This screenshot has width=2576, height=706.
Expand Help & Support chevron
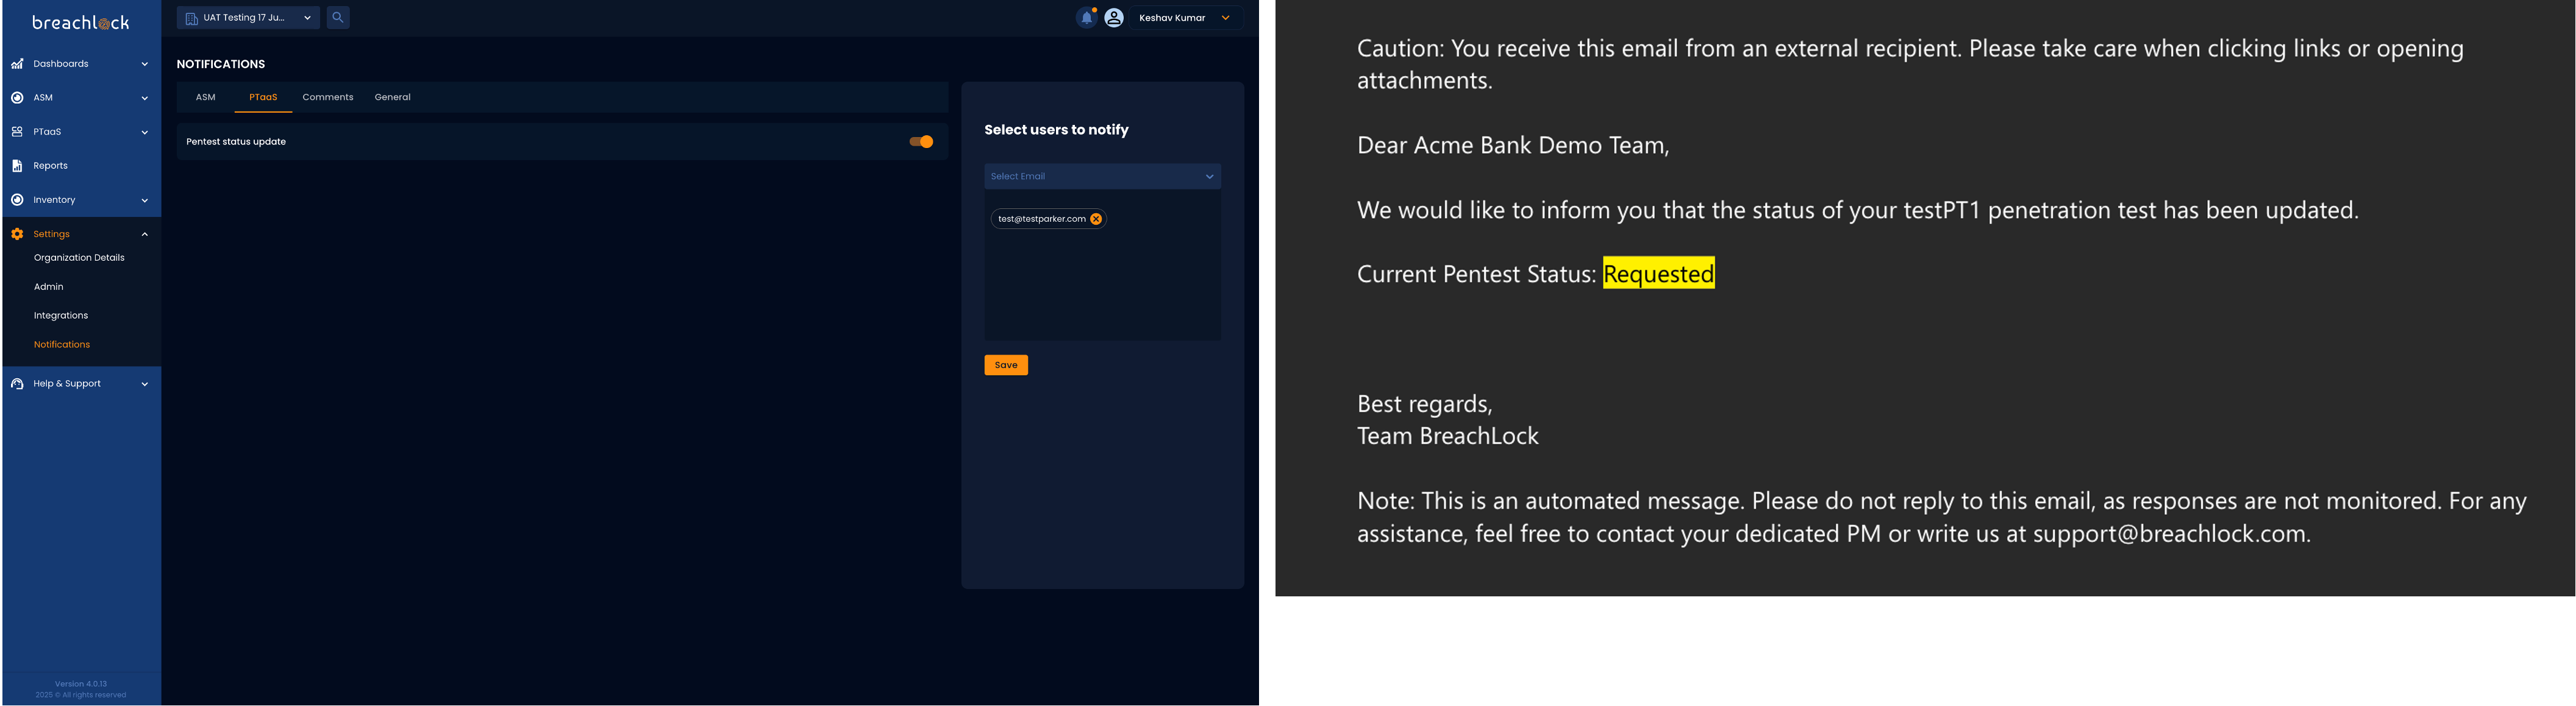[x=145, y=383]
